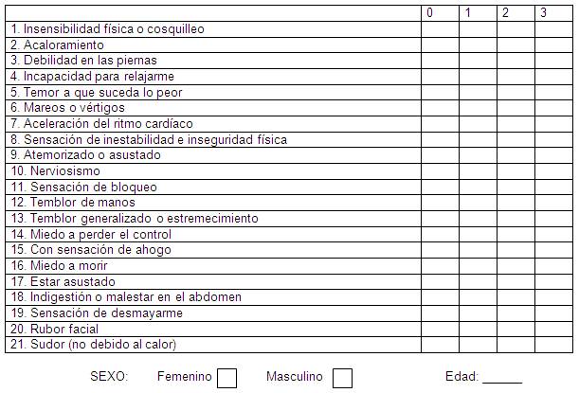The width and height of the screenshot is (579, 393).
Task: Select score 2 for Incapacidad para relajarme
Action: (x=516, y=77)
